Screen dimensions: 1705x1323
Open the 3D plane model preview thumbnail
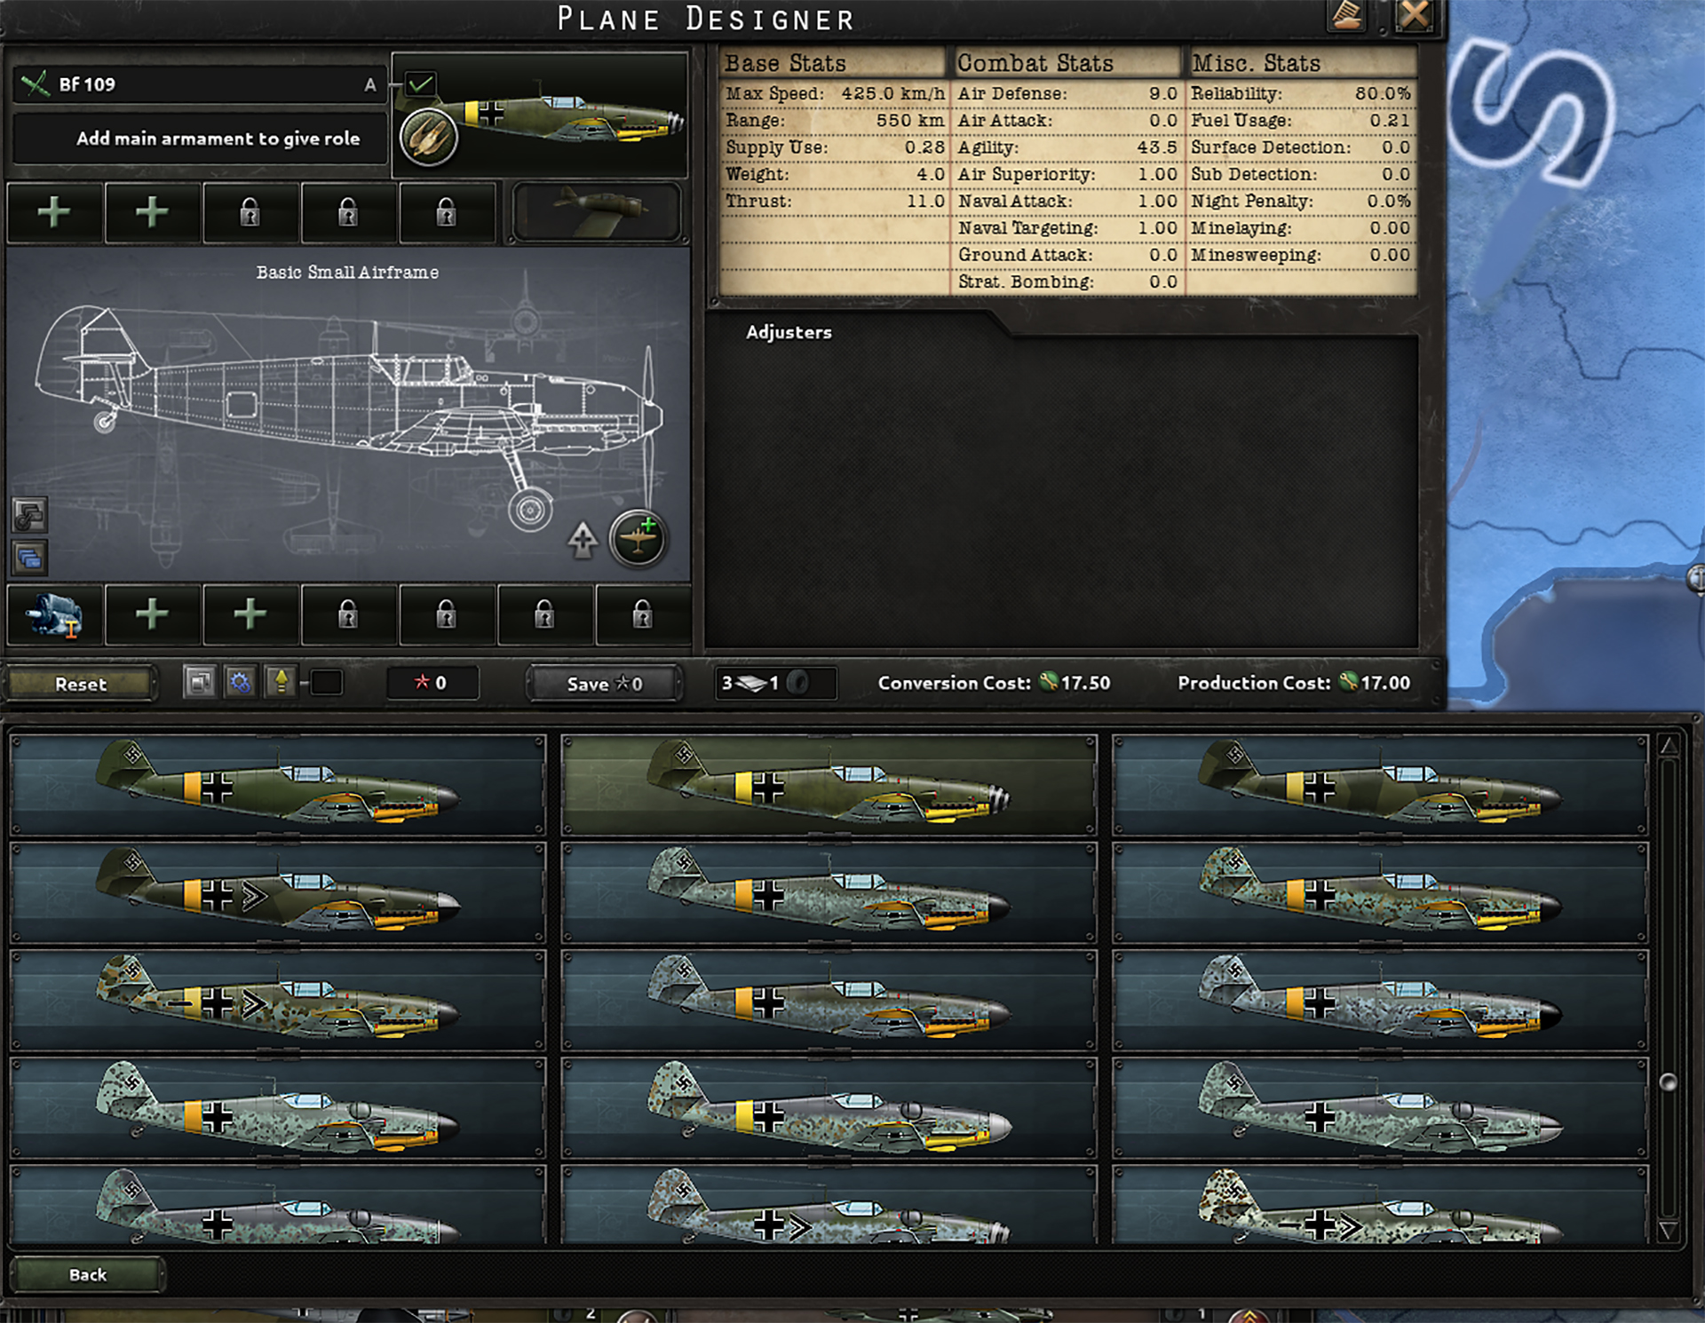click(597, 211)
